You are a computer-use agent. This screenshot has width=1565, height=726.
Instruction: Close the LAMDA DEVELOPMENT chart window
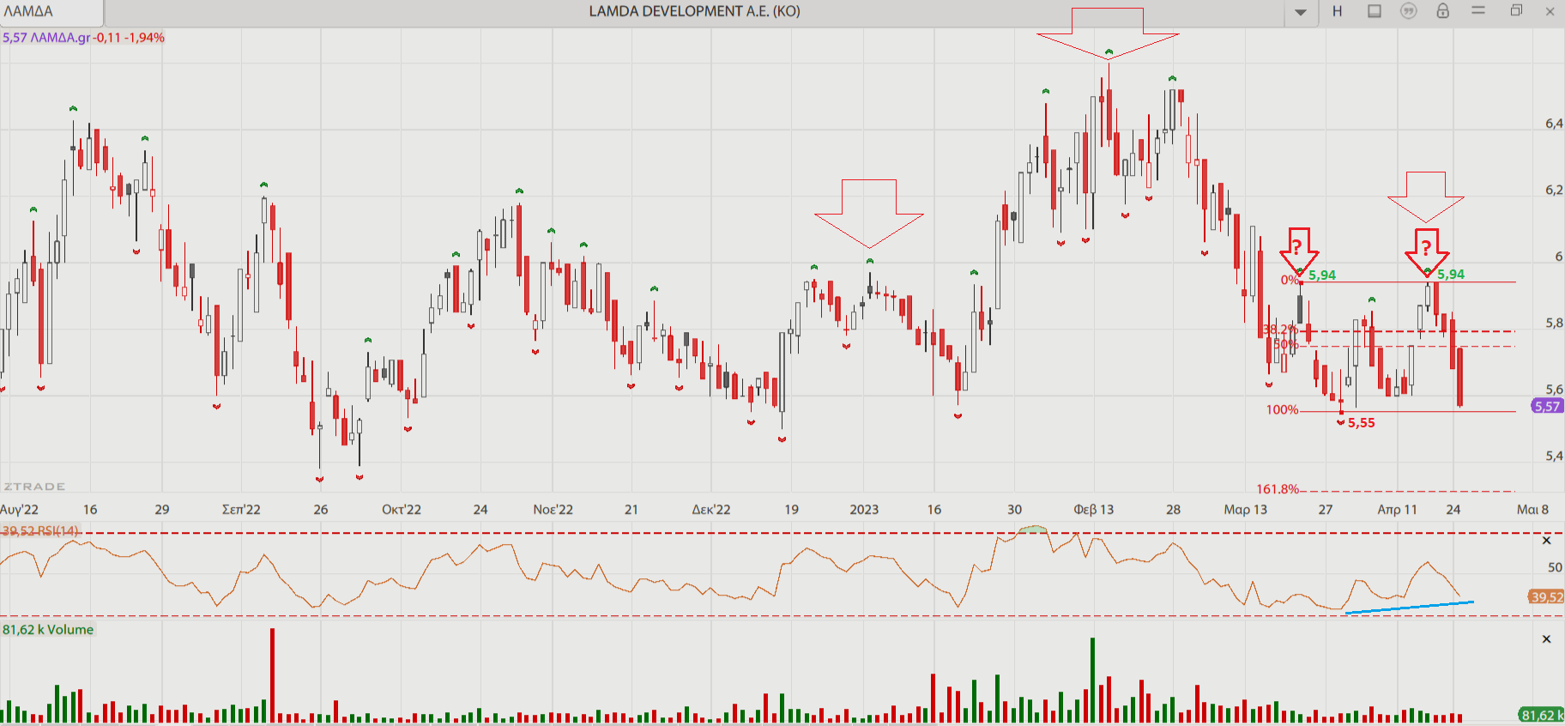1550,11
